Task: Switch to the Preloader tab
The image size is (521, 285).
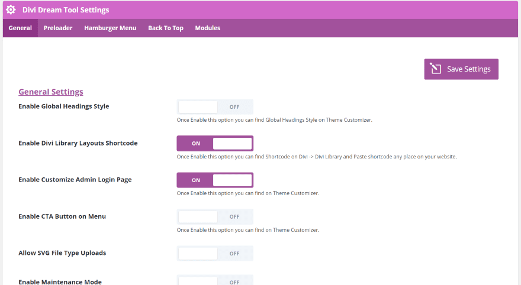Action: tap(58, 28)
